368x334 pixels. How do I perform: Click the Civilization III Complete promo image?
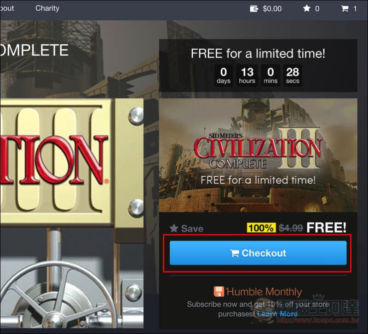tap(258, 155)
